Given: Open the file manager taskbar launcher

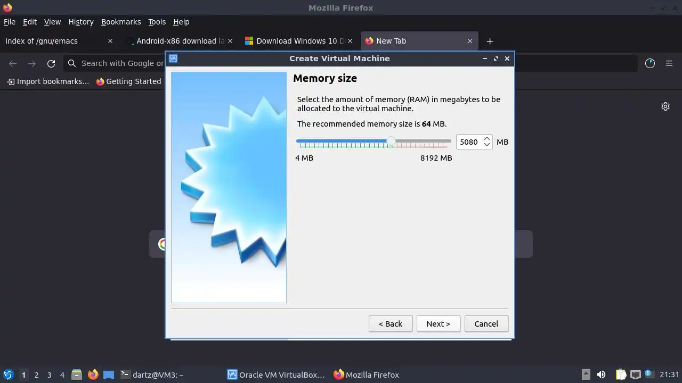Looking at the screenshot, I should coord(77,374).
